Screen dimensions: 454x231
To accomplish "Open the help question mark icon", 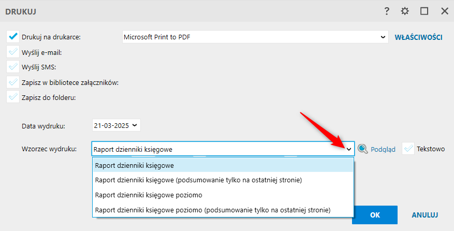I will coord(386,11).
